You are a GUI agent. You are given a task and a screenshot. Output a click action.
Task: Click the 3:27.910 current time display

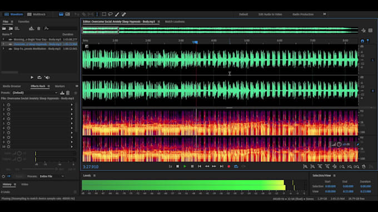(x=91, y=167)
